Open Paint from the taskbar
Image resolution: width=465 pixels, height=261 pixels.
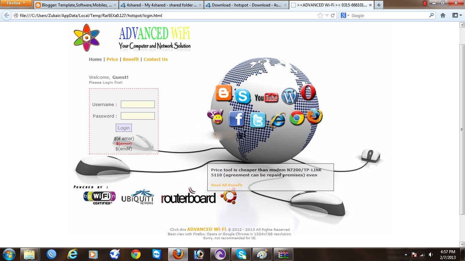tap(262, 254)
